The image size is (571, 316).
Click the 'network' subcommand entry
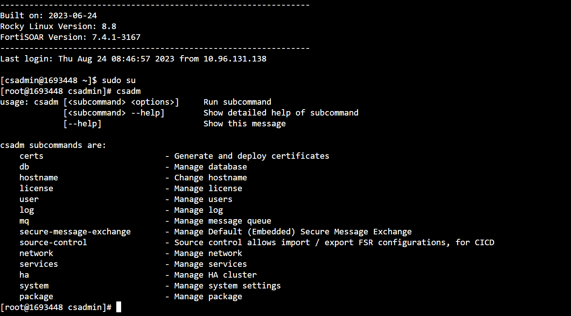click(36, 253)
